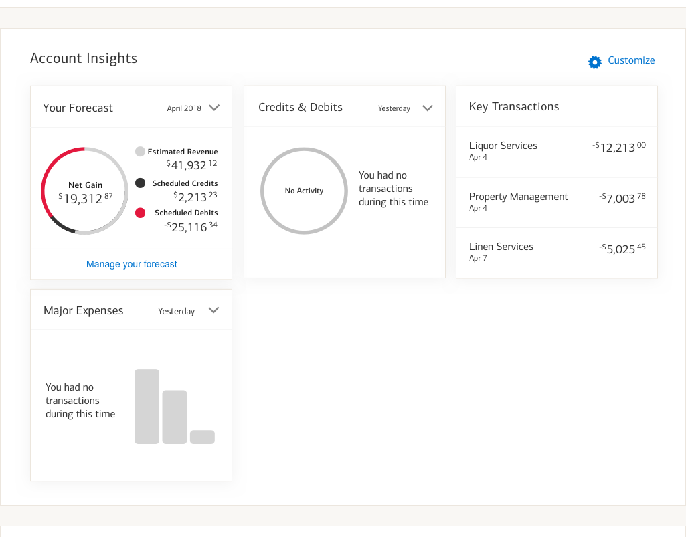Open the Linen Services transaction
This screenshot has height=537, width=686.
[x=501, y=247]
